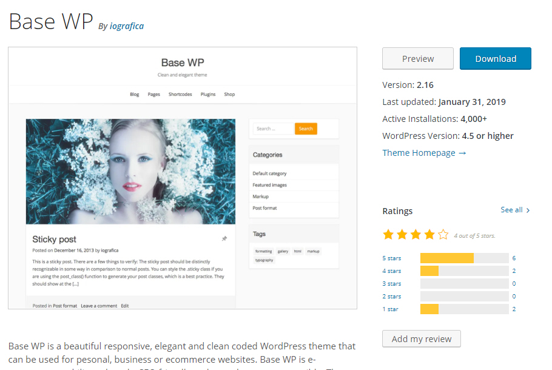Click the markup tag

[314, 251]
